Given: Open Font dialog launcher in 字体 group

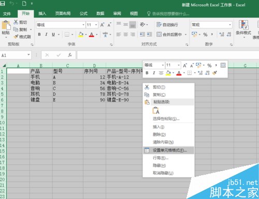Looking at the screenshot, I should tap(111, 44).
